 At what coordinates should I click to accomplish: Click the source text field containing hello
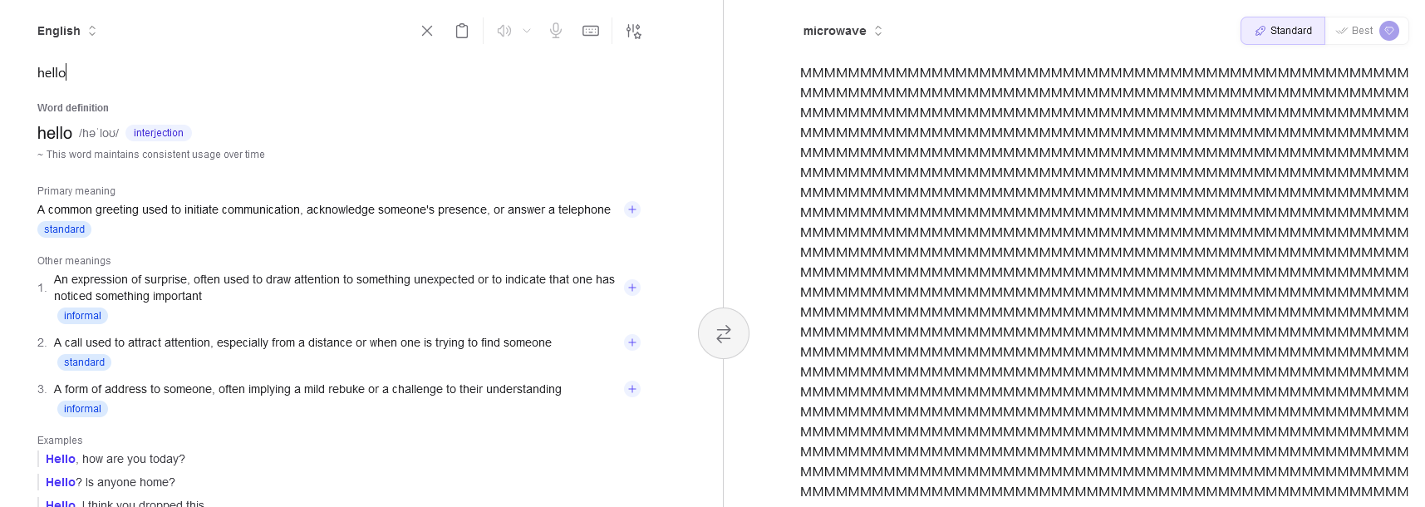tap(339, 73)
